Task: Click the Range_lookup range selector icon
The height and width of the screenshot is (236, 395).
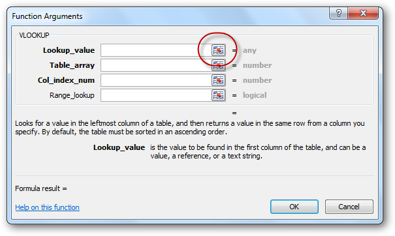Action: coord(218,95)
